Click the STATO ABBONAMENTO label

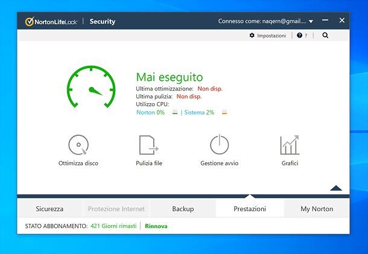[56, 226]
